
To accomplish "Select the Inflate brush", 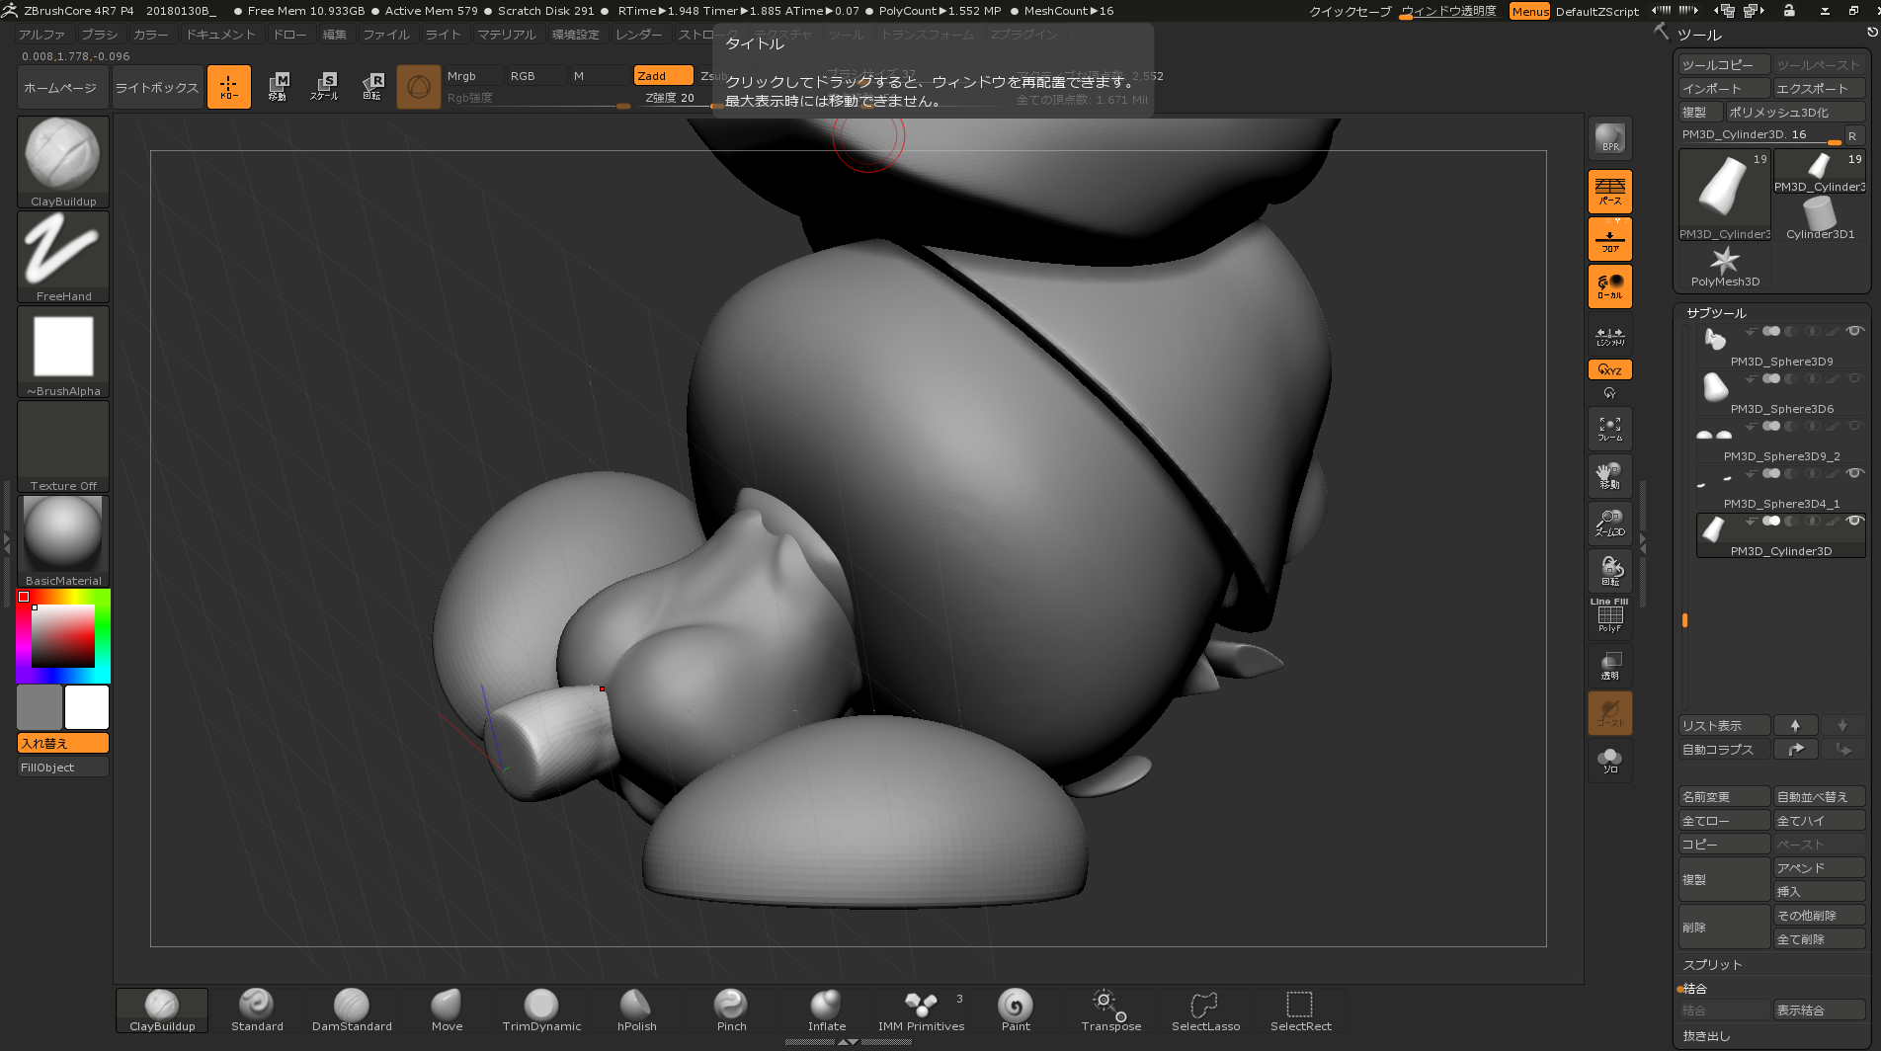I will pos(826,1011).
